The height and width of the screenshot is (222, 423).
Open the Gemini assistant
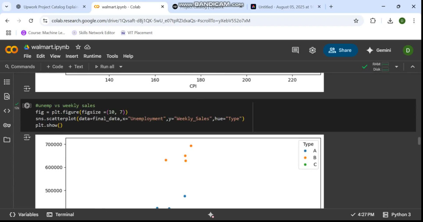pos(379,50)
